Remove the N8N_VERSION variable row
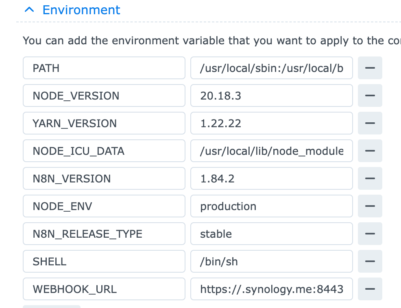401x308 pixels. 370,178
